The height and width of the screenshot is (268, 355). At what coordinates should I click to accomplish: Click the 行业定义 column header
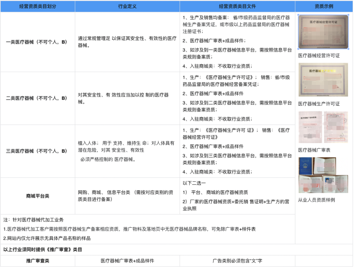point(127,7)
